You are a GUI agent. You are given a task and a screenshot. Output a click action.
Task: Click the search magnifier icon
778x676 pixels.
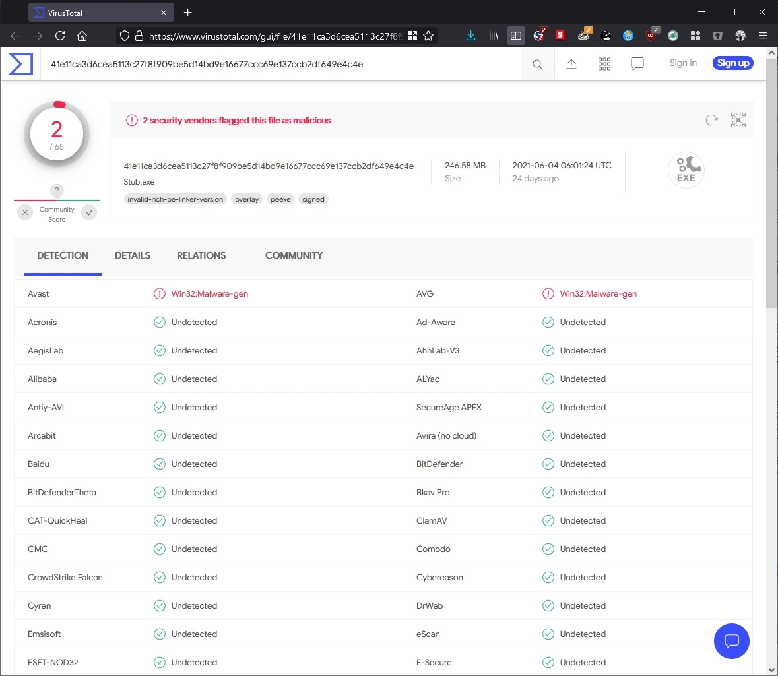(537, 65)
